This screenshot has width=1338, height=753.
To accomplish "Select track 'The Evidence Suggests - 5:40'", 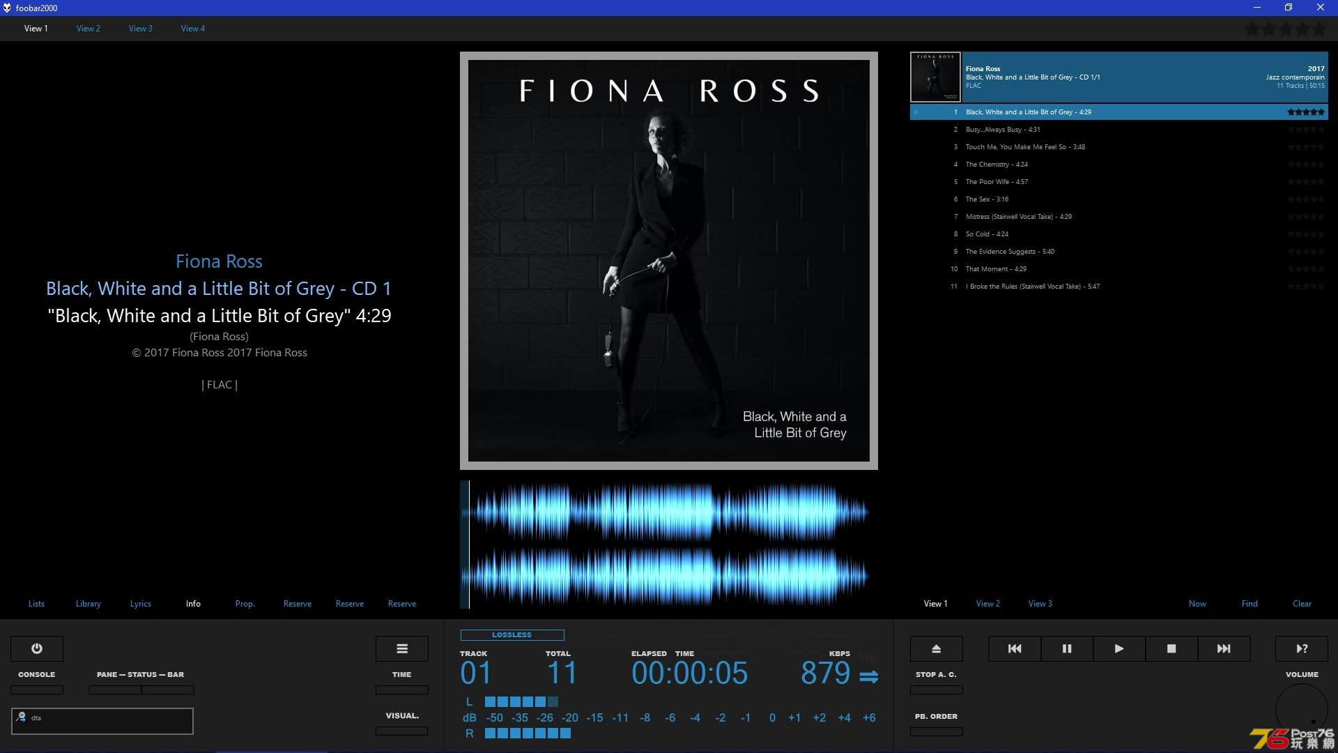I will click(x=1119, y=252).
